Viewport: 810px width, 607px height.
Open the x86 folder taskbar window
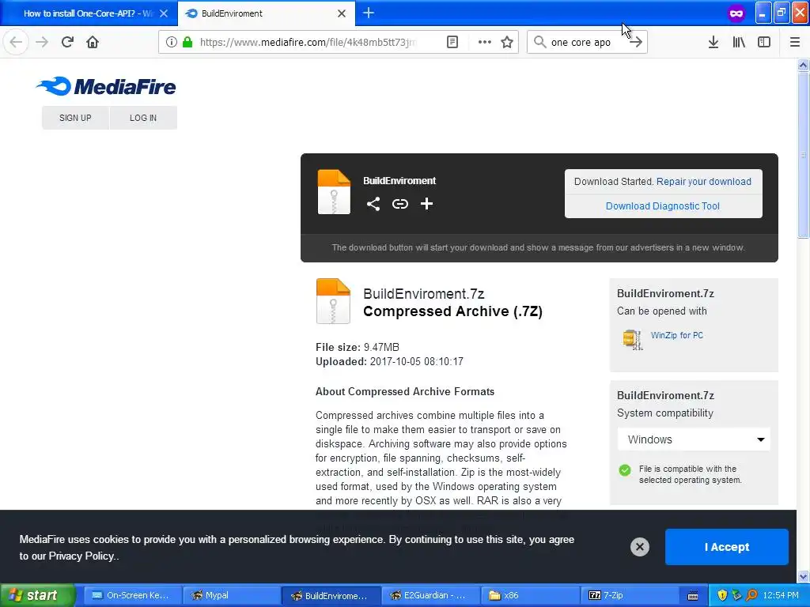point(530,595)
